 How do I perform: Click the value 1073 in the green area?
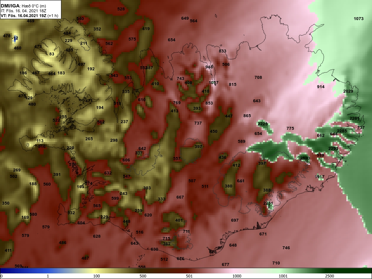pos(359,19)
